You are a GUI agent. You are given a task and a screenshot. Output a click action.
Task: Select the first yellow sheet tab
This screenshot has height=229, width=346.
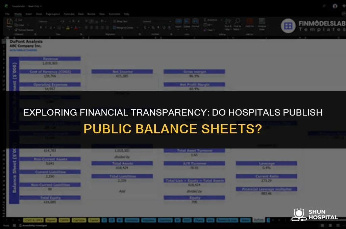33,220
